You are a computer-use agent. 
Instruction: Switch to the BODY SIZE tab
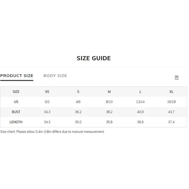[55, 76]
